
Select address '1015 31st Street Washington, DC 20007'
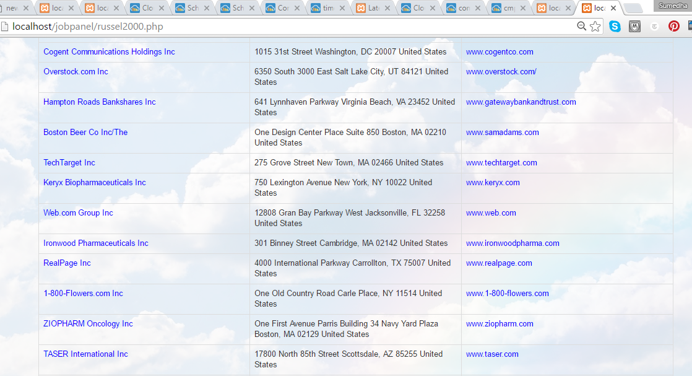click(325, 51)
